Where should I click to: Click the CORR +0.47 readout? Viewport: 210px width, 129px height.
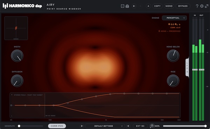point(175,27)
